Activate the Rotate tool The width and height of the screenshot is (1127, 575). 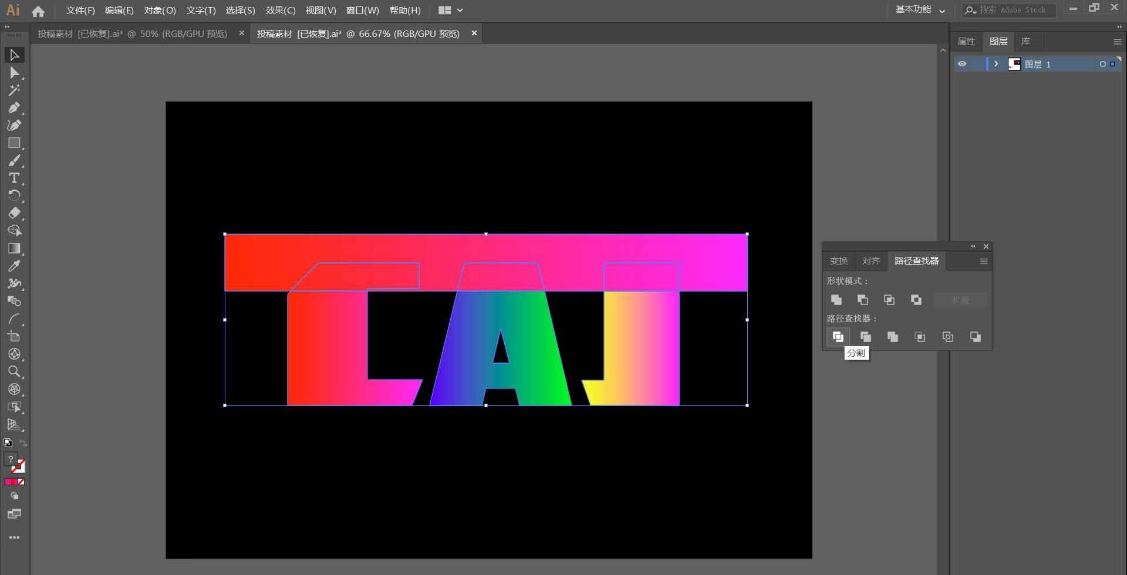pyautogui.click(x=14, y=195)
